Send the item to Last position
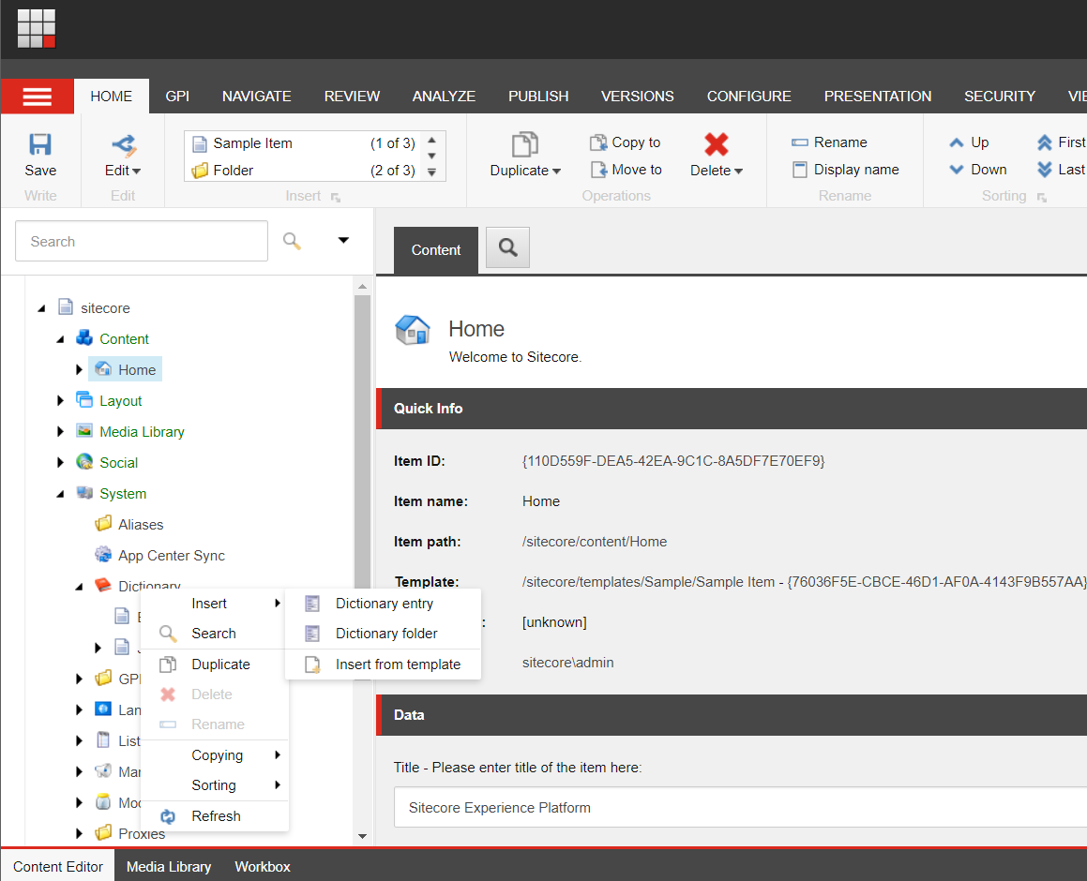1087x881 pixels. tap(1058, 170)
